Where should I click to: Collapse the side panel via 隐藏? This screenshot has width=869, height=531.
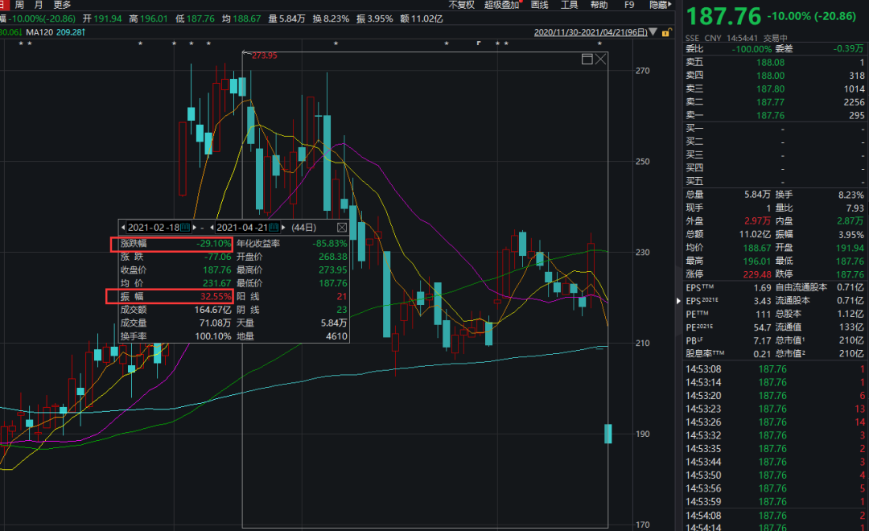659,5
